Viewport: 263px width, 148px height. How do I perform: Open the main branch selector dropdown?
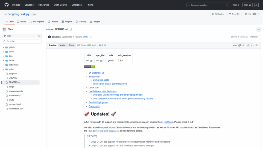click(x=19, y=36)
